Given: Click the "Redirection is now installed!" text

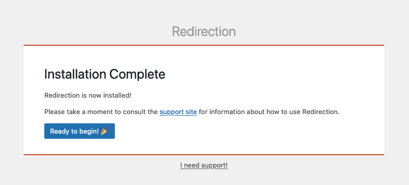Looking at the screenshot, I should (x=88, y=96).
